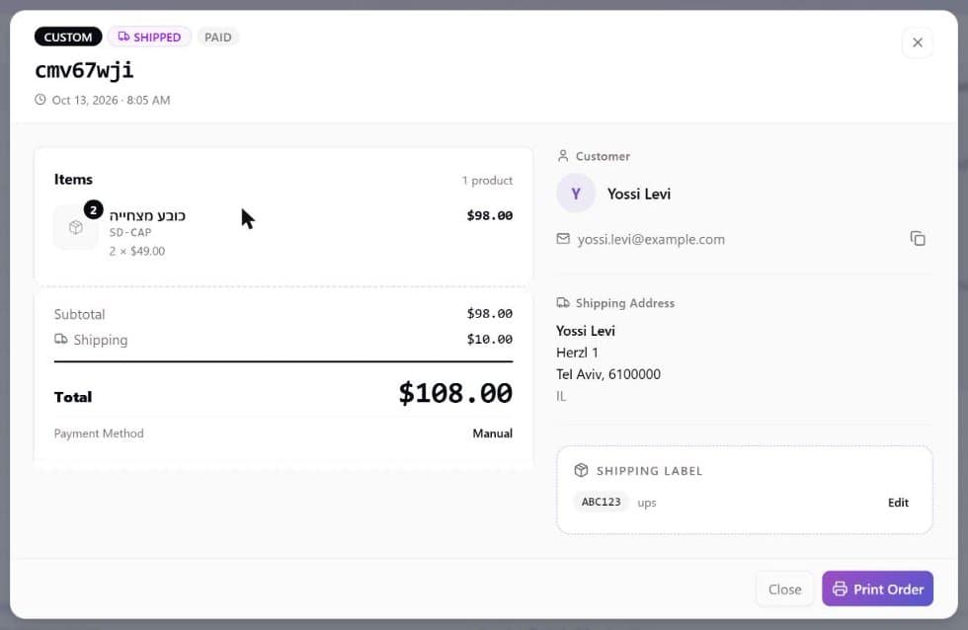Click the customer name Yossi Levi heading
This screenshot has width=968, height=630.
pos(639,194)
